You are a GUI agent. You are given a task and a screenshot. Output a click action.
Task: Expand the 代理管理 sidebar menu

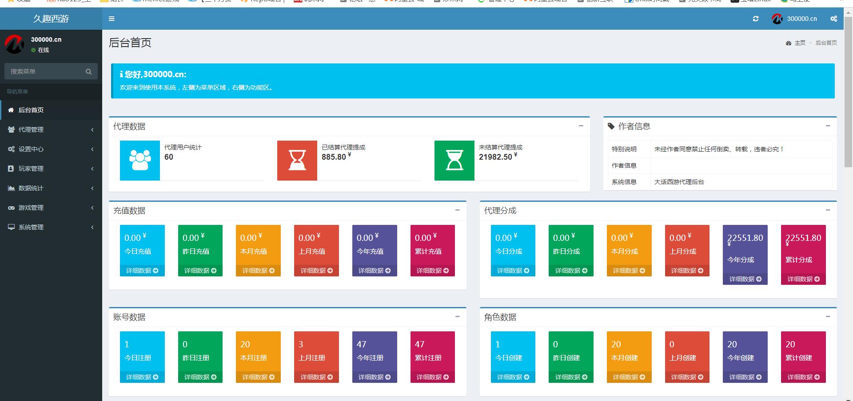[x=51, y=130]
